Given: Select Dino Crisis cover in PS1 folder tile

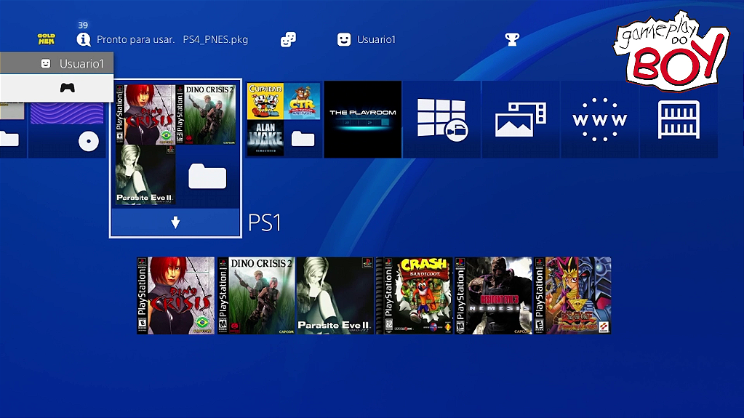Looking at the screenshot, I should pos(145,114).
